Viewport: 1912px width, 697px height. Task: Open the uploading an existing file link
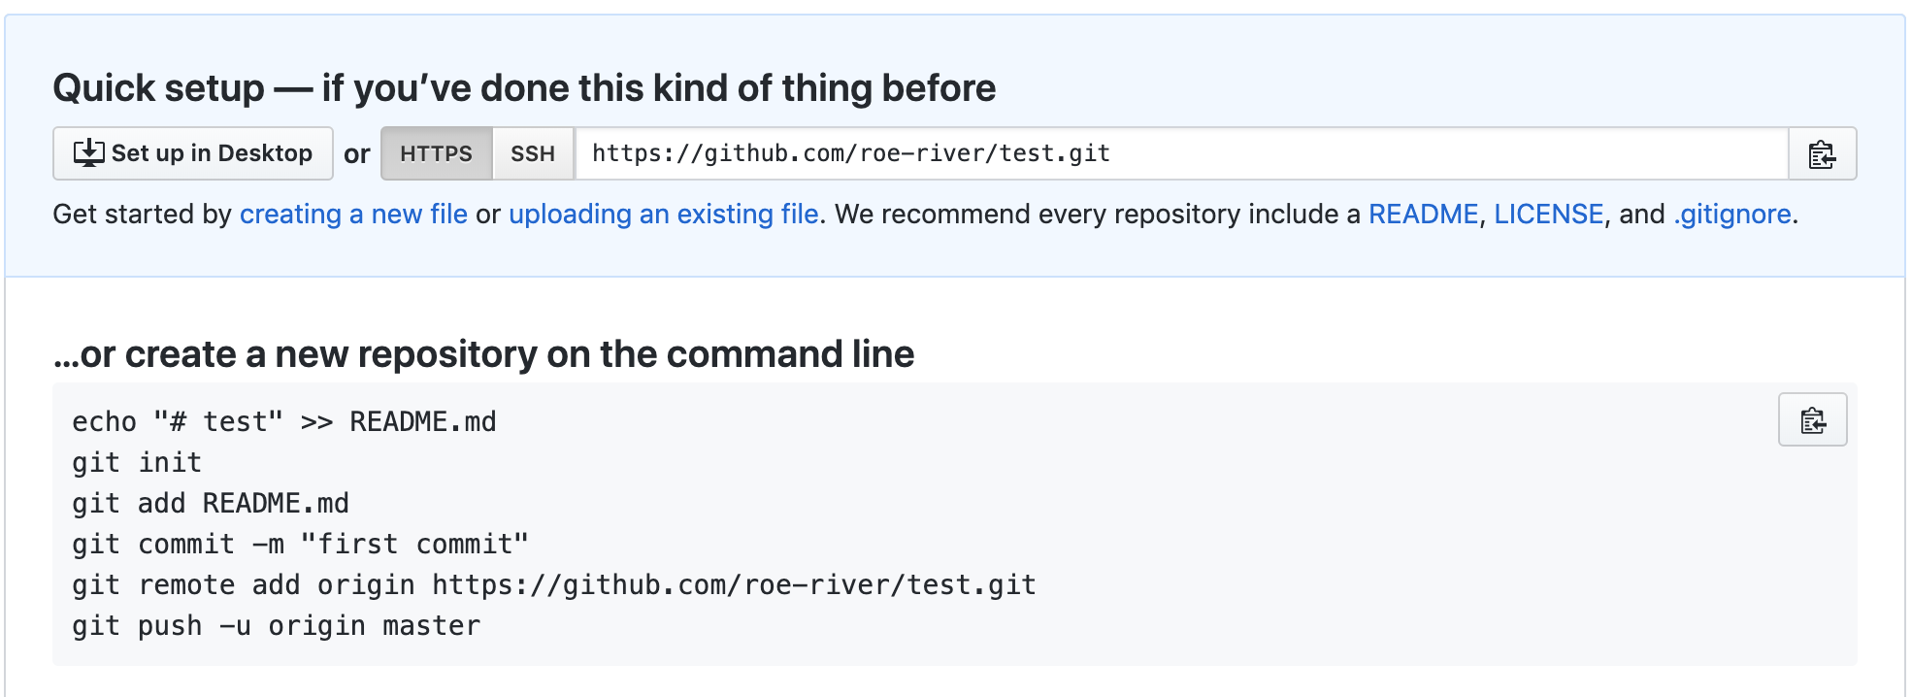(x=663, y=215)
